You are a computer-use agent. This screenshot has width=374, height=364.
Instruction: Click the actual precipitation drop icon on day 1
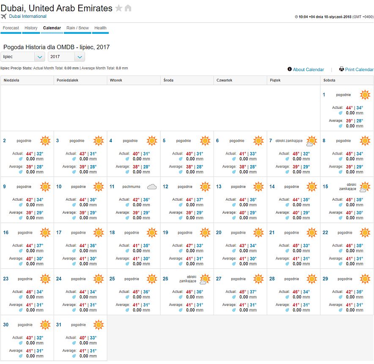click(341, 113)
